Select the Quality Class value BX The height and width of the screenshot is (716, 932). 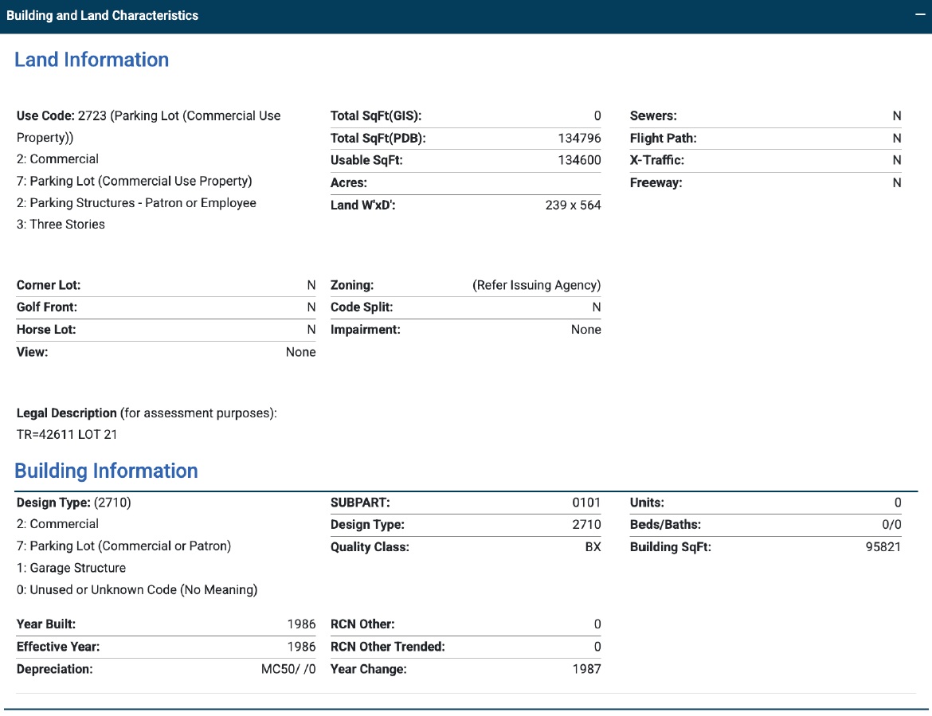point(592,547)
